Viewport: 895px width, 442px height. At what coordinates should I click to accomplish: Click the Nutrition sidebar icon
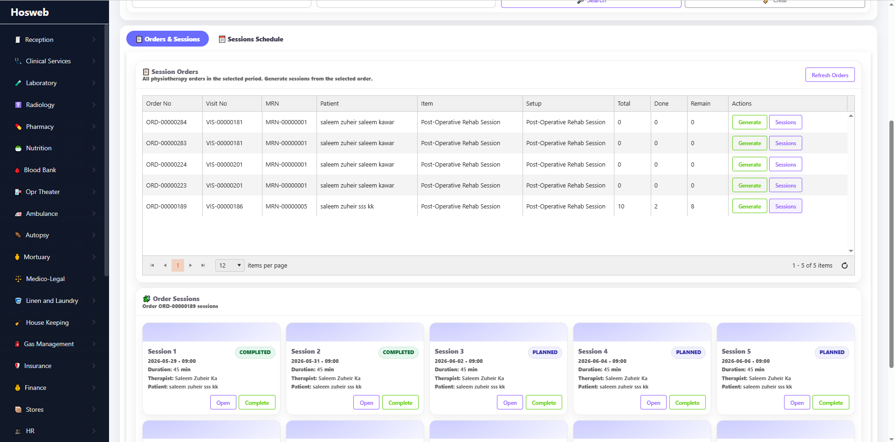point(18,148)
